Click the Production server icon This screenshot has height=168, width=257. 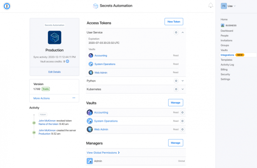tap(54, 37)
